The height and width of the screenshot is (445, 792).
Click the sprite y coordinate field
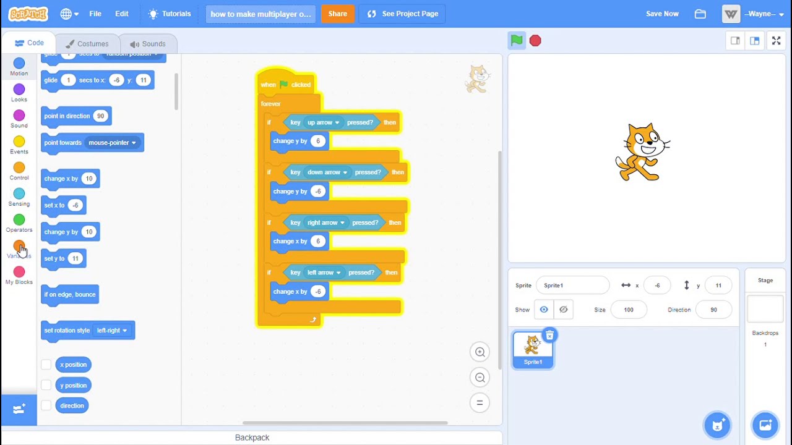[718, 286]
